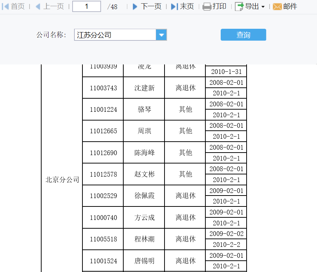Click the export (导出) icon
Image resolution: width=317 pixels, height=272 pixels.
pyautogui.click(x=239, y=7)
